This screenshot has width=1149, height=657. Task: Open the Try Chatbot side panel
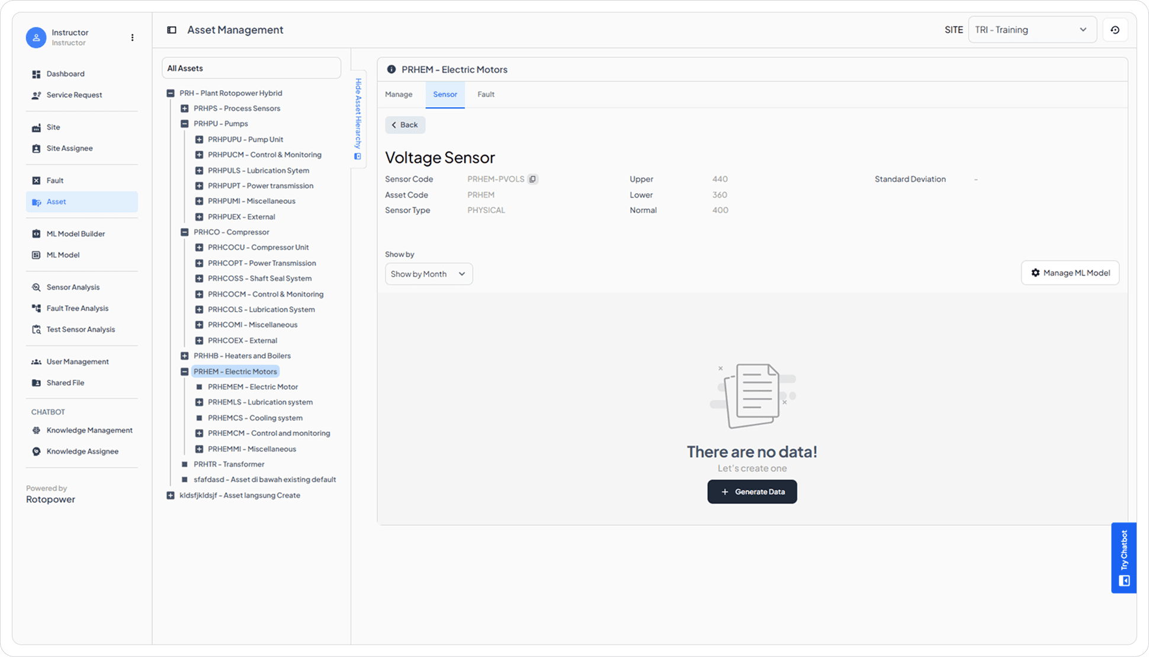pyautogui.click(x=1124, y=557)
